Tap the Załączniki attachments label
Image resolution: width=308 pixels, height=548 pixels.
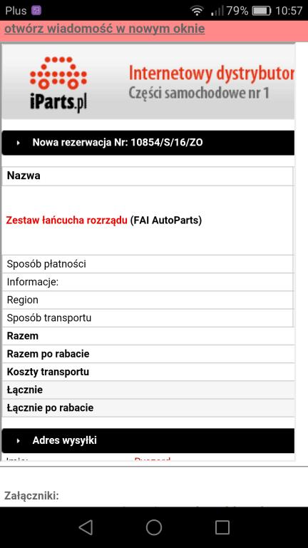pyautogui.click(x=31, y=496)
